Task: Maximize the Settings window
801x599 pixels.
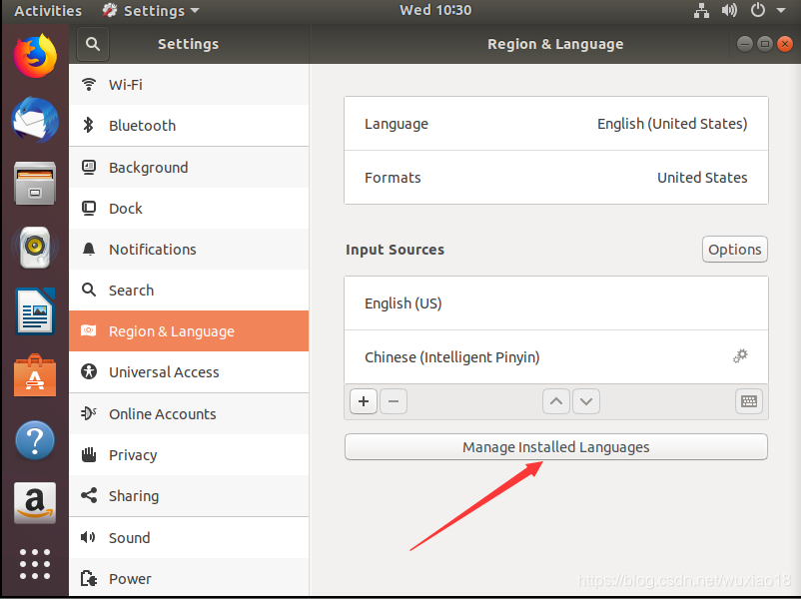Action: [x=765, y=44]
